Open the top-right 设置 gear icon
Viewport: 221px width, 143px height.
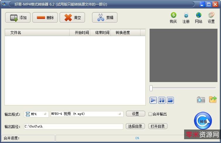pyautogui.click(x=211, y=18)
